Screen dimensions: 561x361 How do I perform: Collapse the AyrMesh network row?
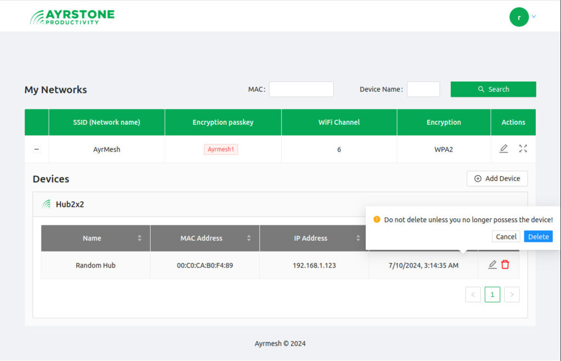[37, 149]
